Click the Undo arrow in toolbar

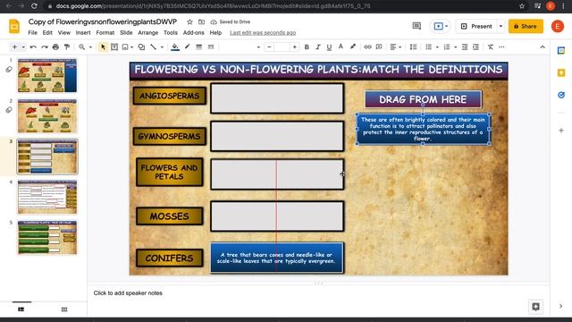coord(33,47)
